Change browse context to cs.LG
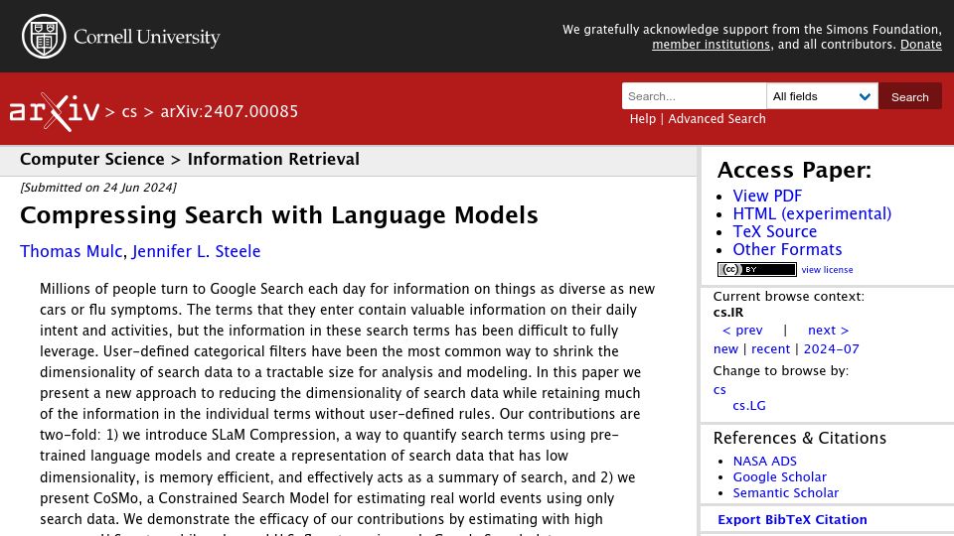Screen dimensions: 954x536 tap(749, 405)
